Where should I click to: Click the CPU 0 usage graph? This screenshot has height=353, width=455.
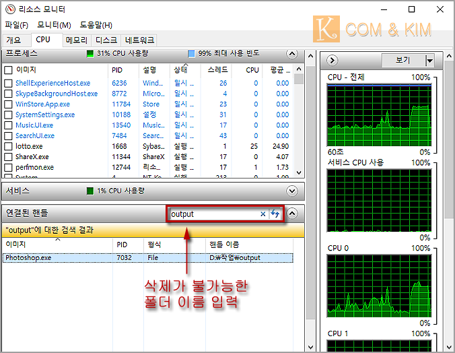click(379, 286)
